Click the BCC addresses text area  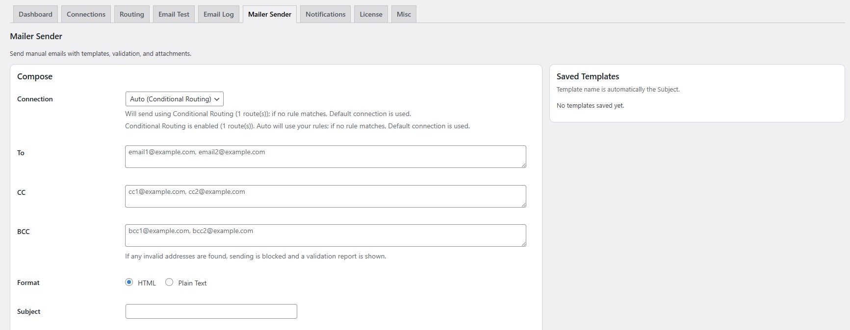tap(325, 236)
